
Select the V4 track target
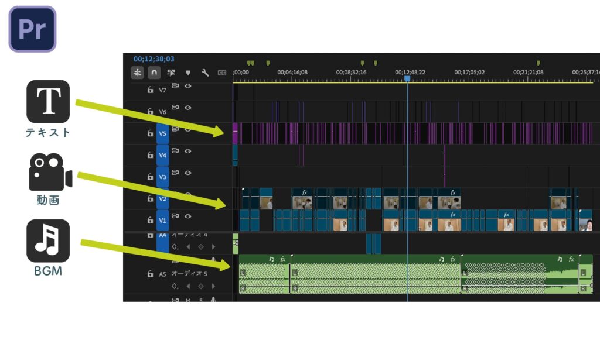pyautogui.click(x=163, y=156)
